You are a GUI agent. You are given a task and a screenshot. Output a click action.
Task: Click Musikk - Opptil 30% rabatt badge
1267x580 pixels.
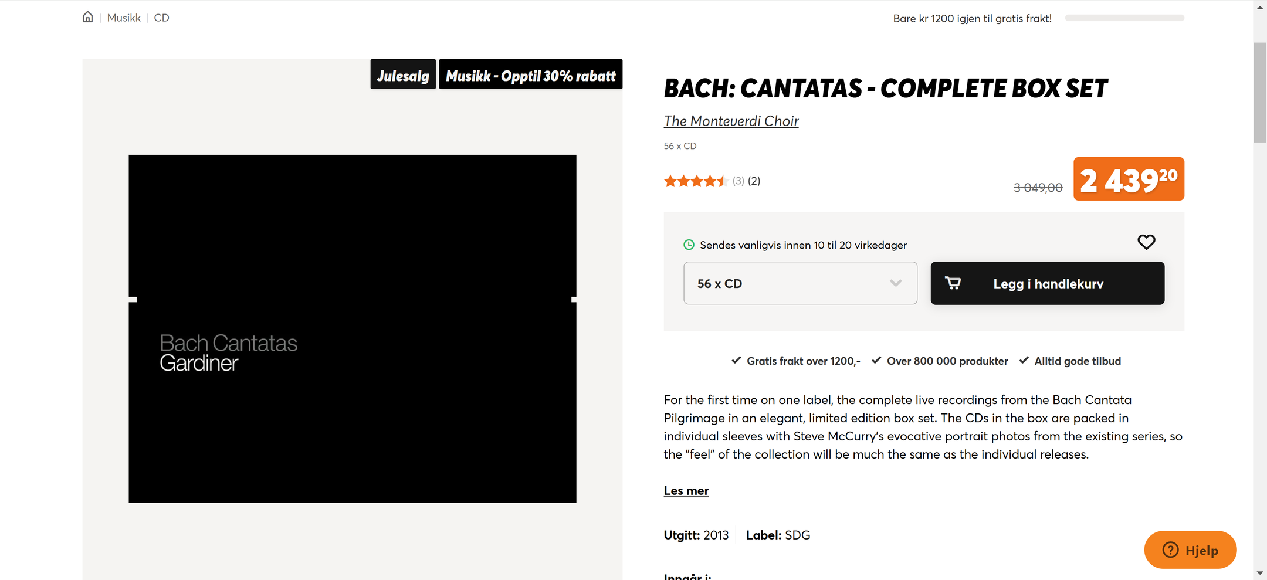(x=530, y=75)
